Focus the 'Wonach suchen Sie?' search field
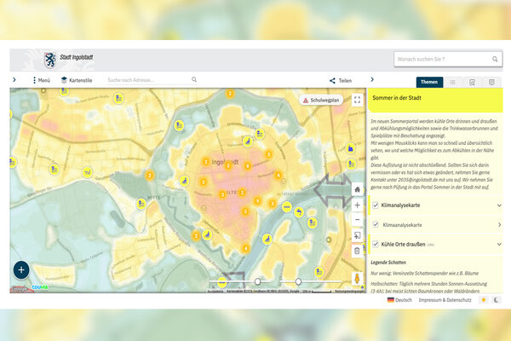Screen dimensions: 511x341 [448, 59]
